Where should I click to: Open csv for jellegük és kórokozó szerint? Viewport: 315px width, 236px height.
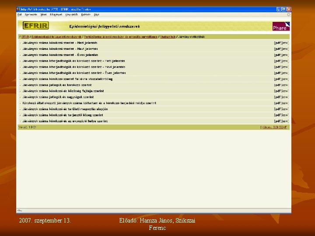tap(285, 85)
